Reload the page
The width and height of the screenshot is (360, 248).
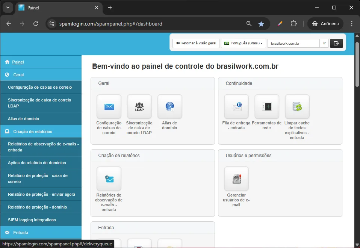tap(36, 24)
